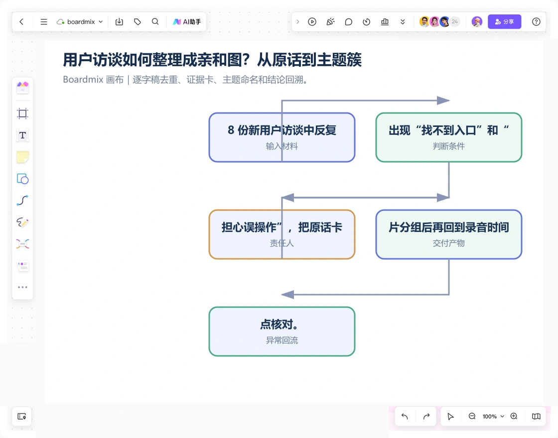The image size is (558, 438).
Task: Click the first collaborator avatar with glasses
Action: pos(424,22)
